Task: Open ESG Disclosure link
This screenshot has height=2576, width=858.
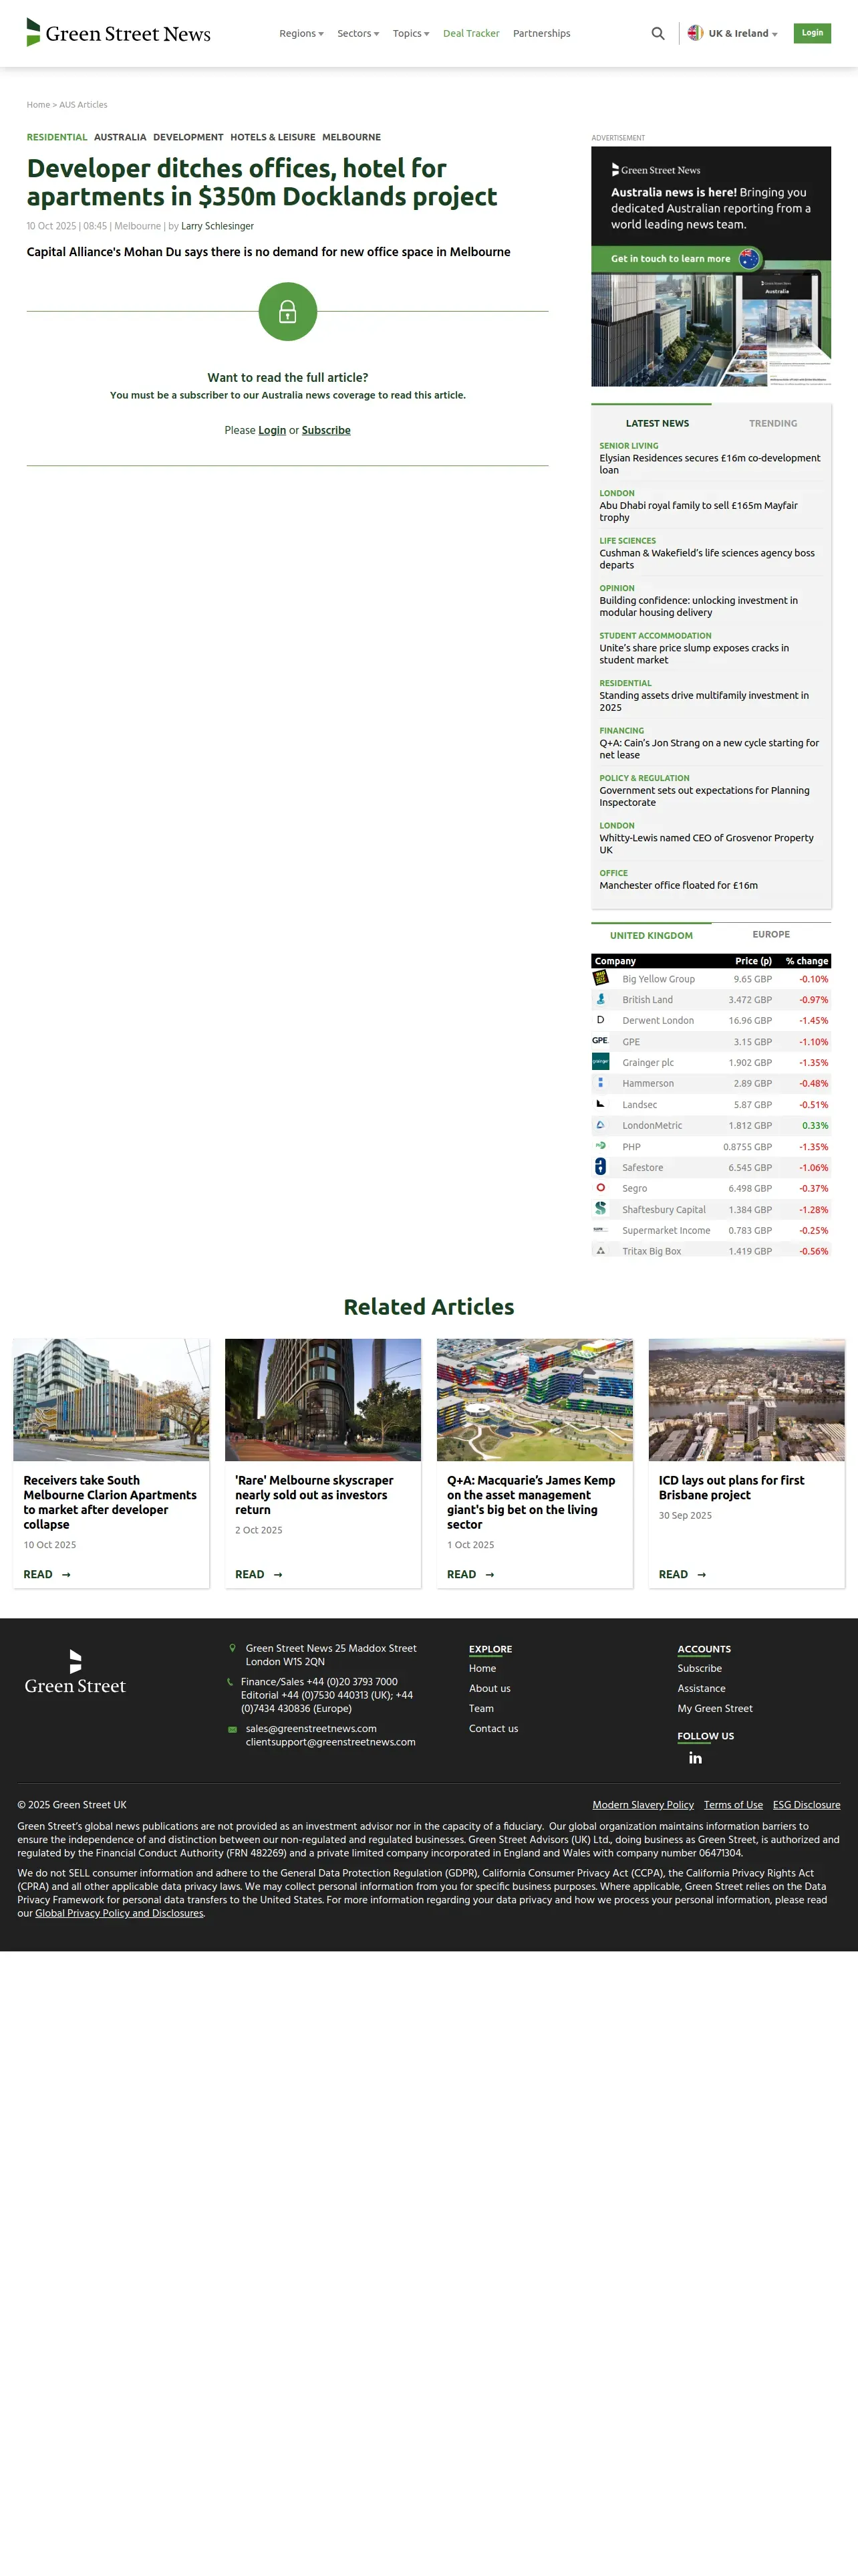Action: [x=806, y=1805]
